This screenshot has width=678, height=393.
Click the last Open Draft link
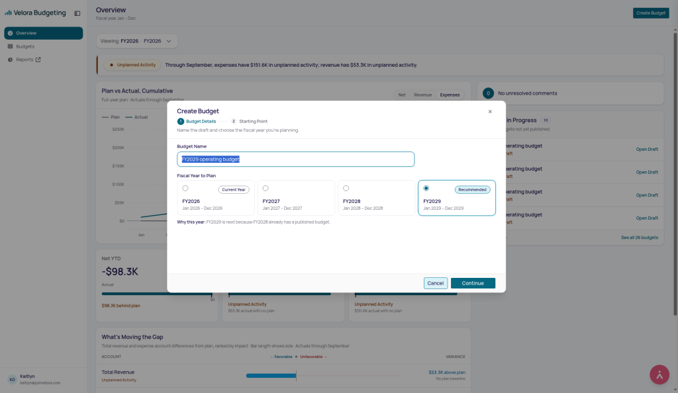tap(647, 218)
